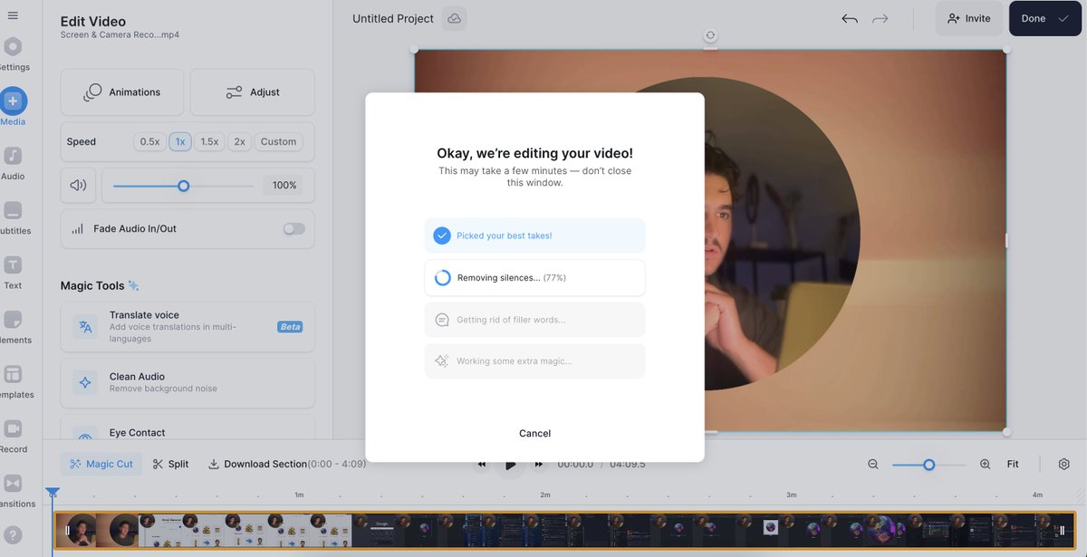Click the 'Picked your best takes!' step
This screenshot has height=557, width=1087.
pyautogui.click(x=534, y=235)
